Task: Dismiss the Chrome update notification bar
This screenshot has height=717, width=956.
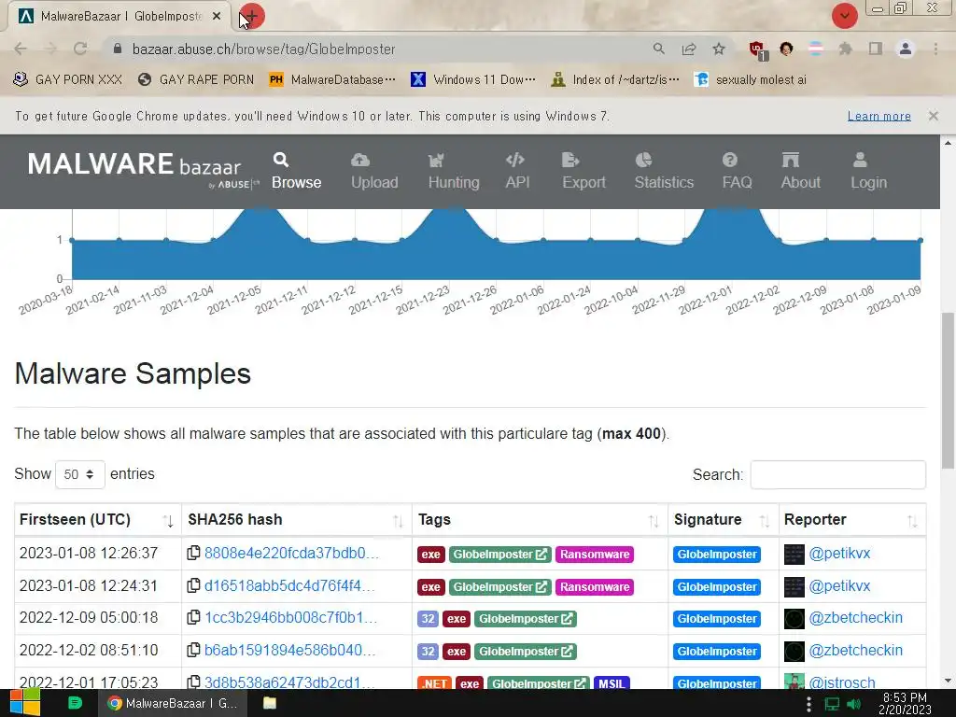Action: (933, 116)
